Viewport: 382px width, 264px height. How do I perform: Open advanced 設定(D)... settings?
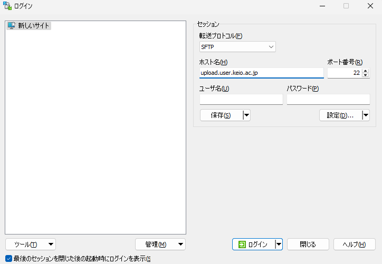(340, 115)
